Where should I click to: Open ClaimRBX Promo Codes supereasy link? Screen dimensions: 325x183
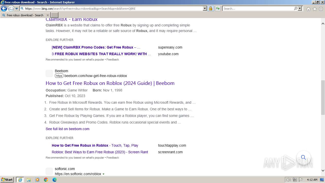click(96, 47)
